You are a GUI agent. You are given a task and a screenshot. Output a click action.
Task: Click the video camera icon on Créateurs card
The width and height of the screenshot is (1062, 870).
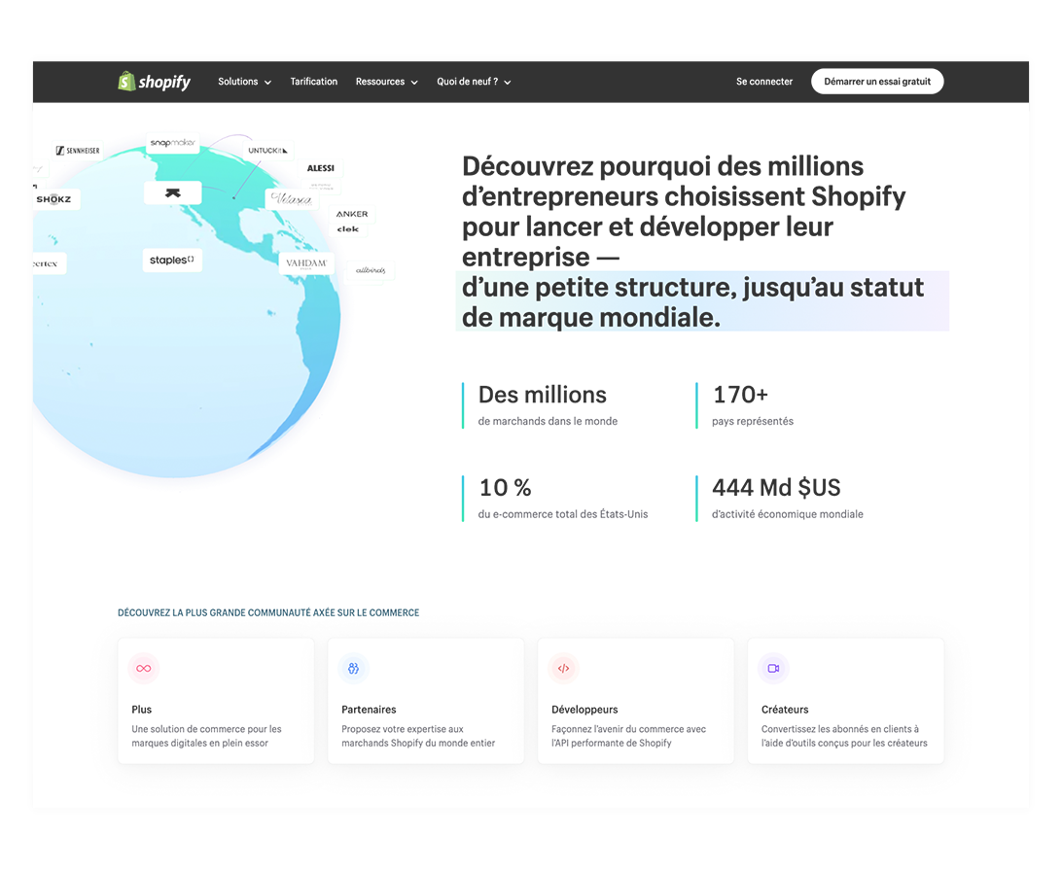[773, 668]
